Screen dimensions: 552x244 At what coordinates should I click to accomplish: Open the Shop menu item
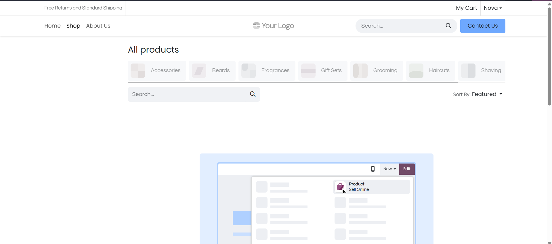click(x=73, y=26)
